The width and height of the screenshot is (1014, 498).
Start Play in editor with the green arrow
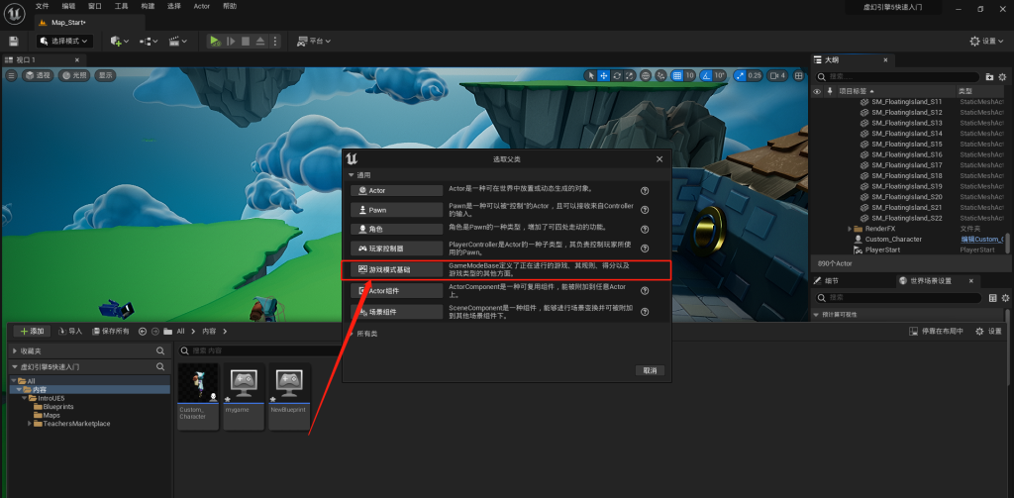(215, 41)
